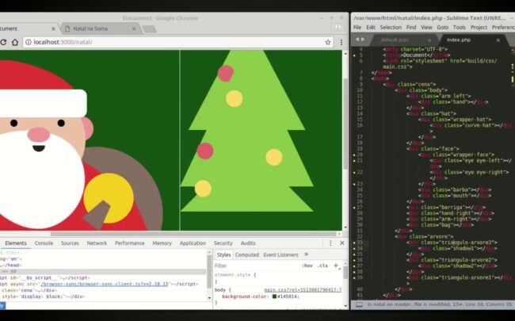Focus the Styles Filter input

256,266
